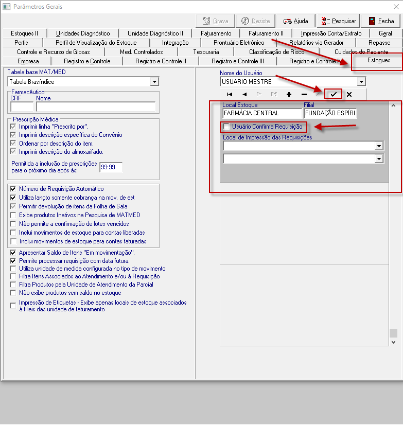
Task: Add new record with plus icon
Action: click(x=289, y=94)
